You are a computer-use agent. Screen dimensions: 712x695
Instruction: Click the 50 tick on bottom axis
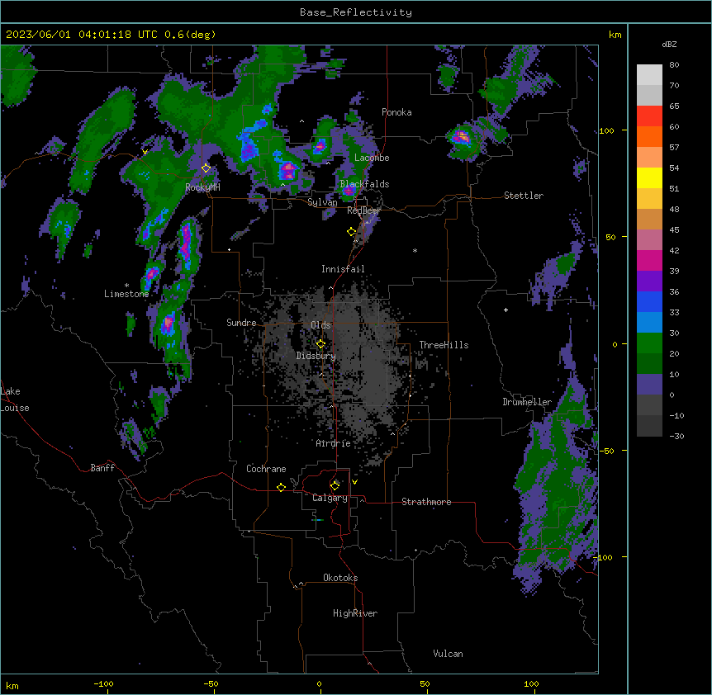click(425, 683)
